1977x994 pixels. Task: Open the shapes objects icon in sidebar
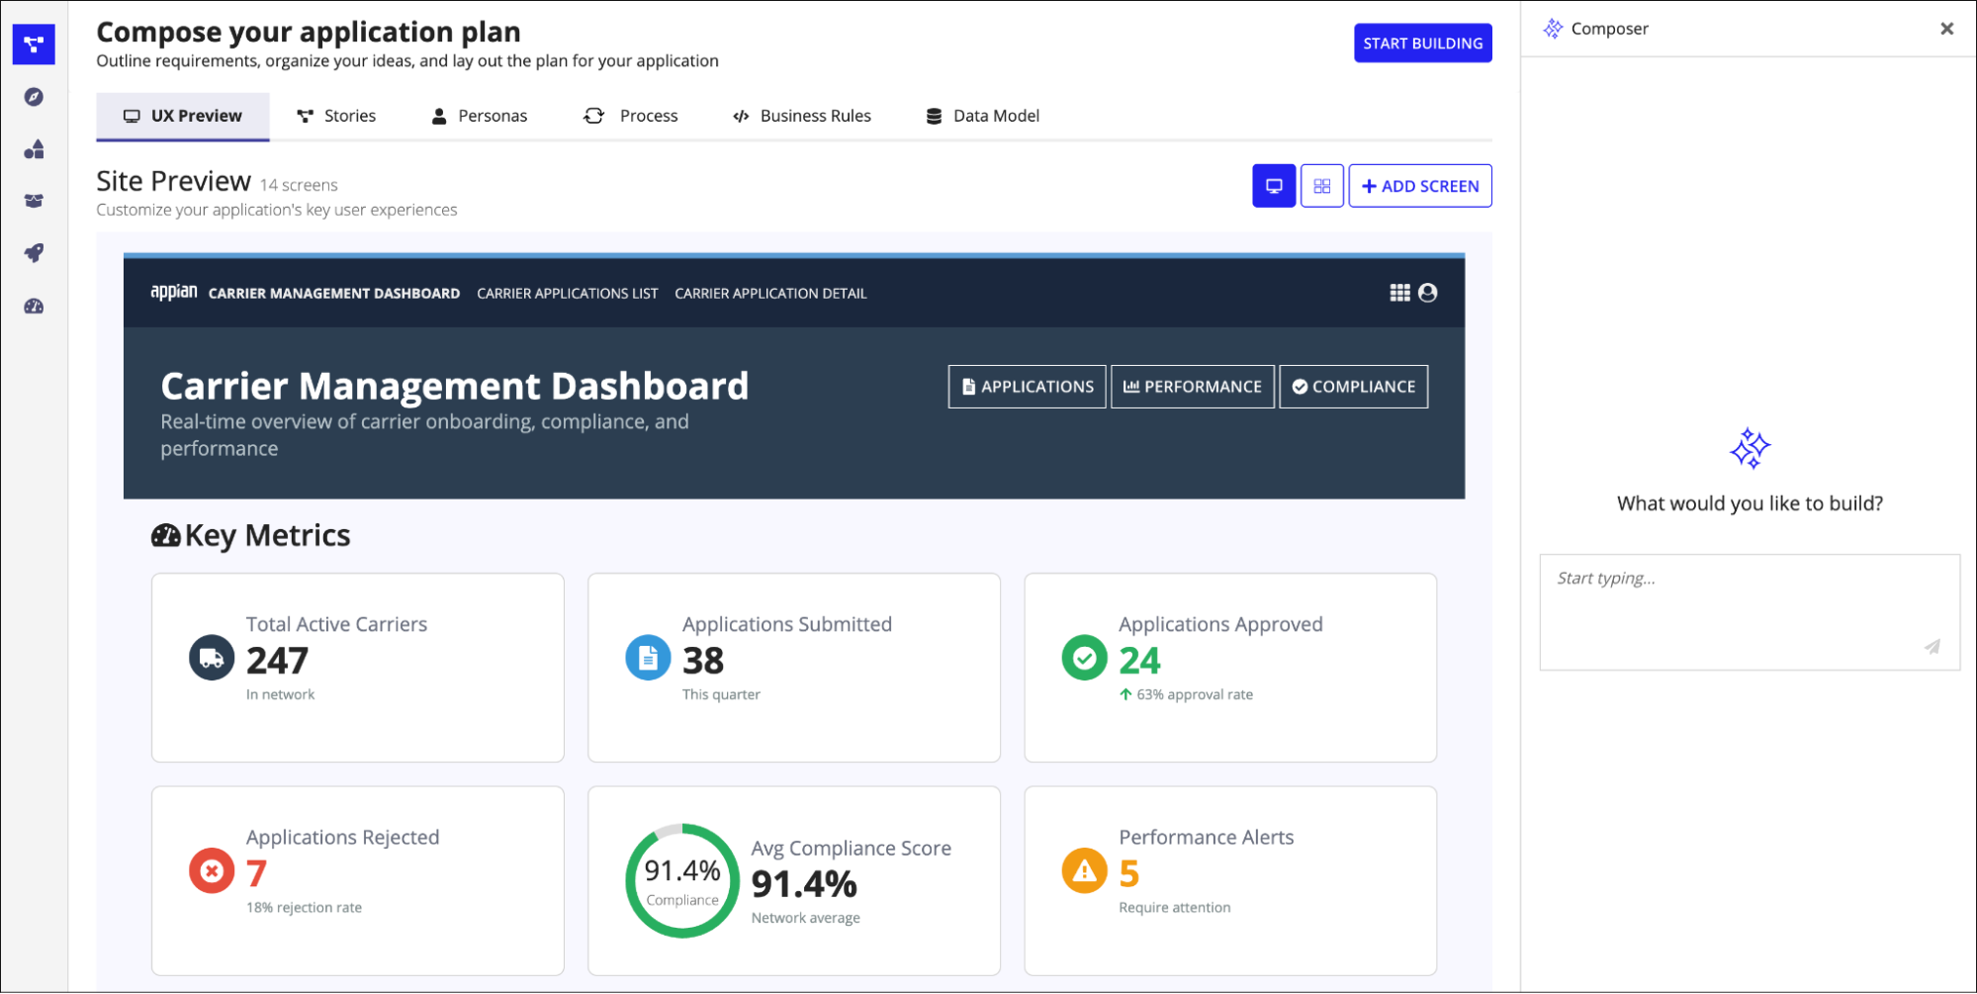tap(34, 149)
